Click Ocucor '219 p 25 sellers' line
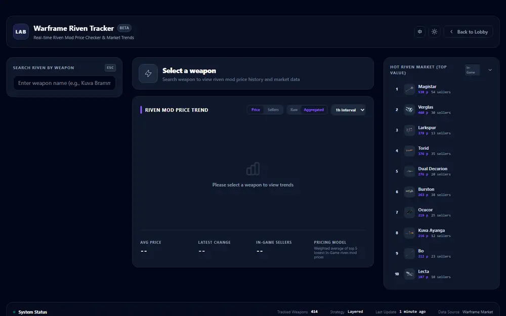Screen dimensions: 506x316 point(434,215)
